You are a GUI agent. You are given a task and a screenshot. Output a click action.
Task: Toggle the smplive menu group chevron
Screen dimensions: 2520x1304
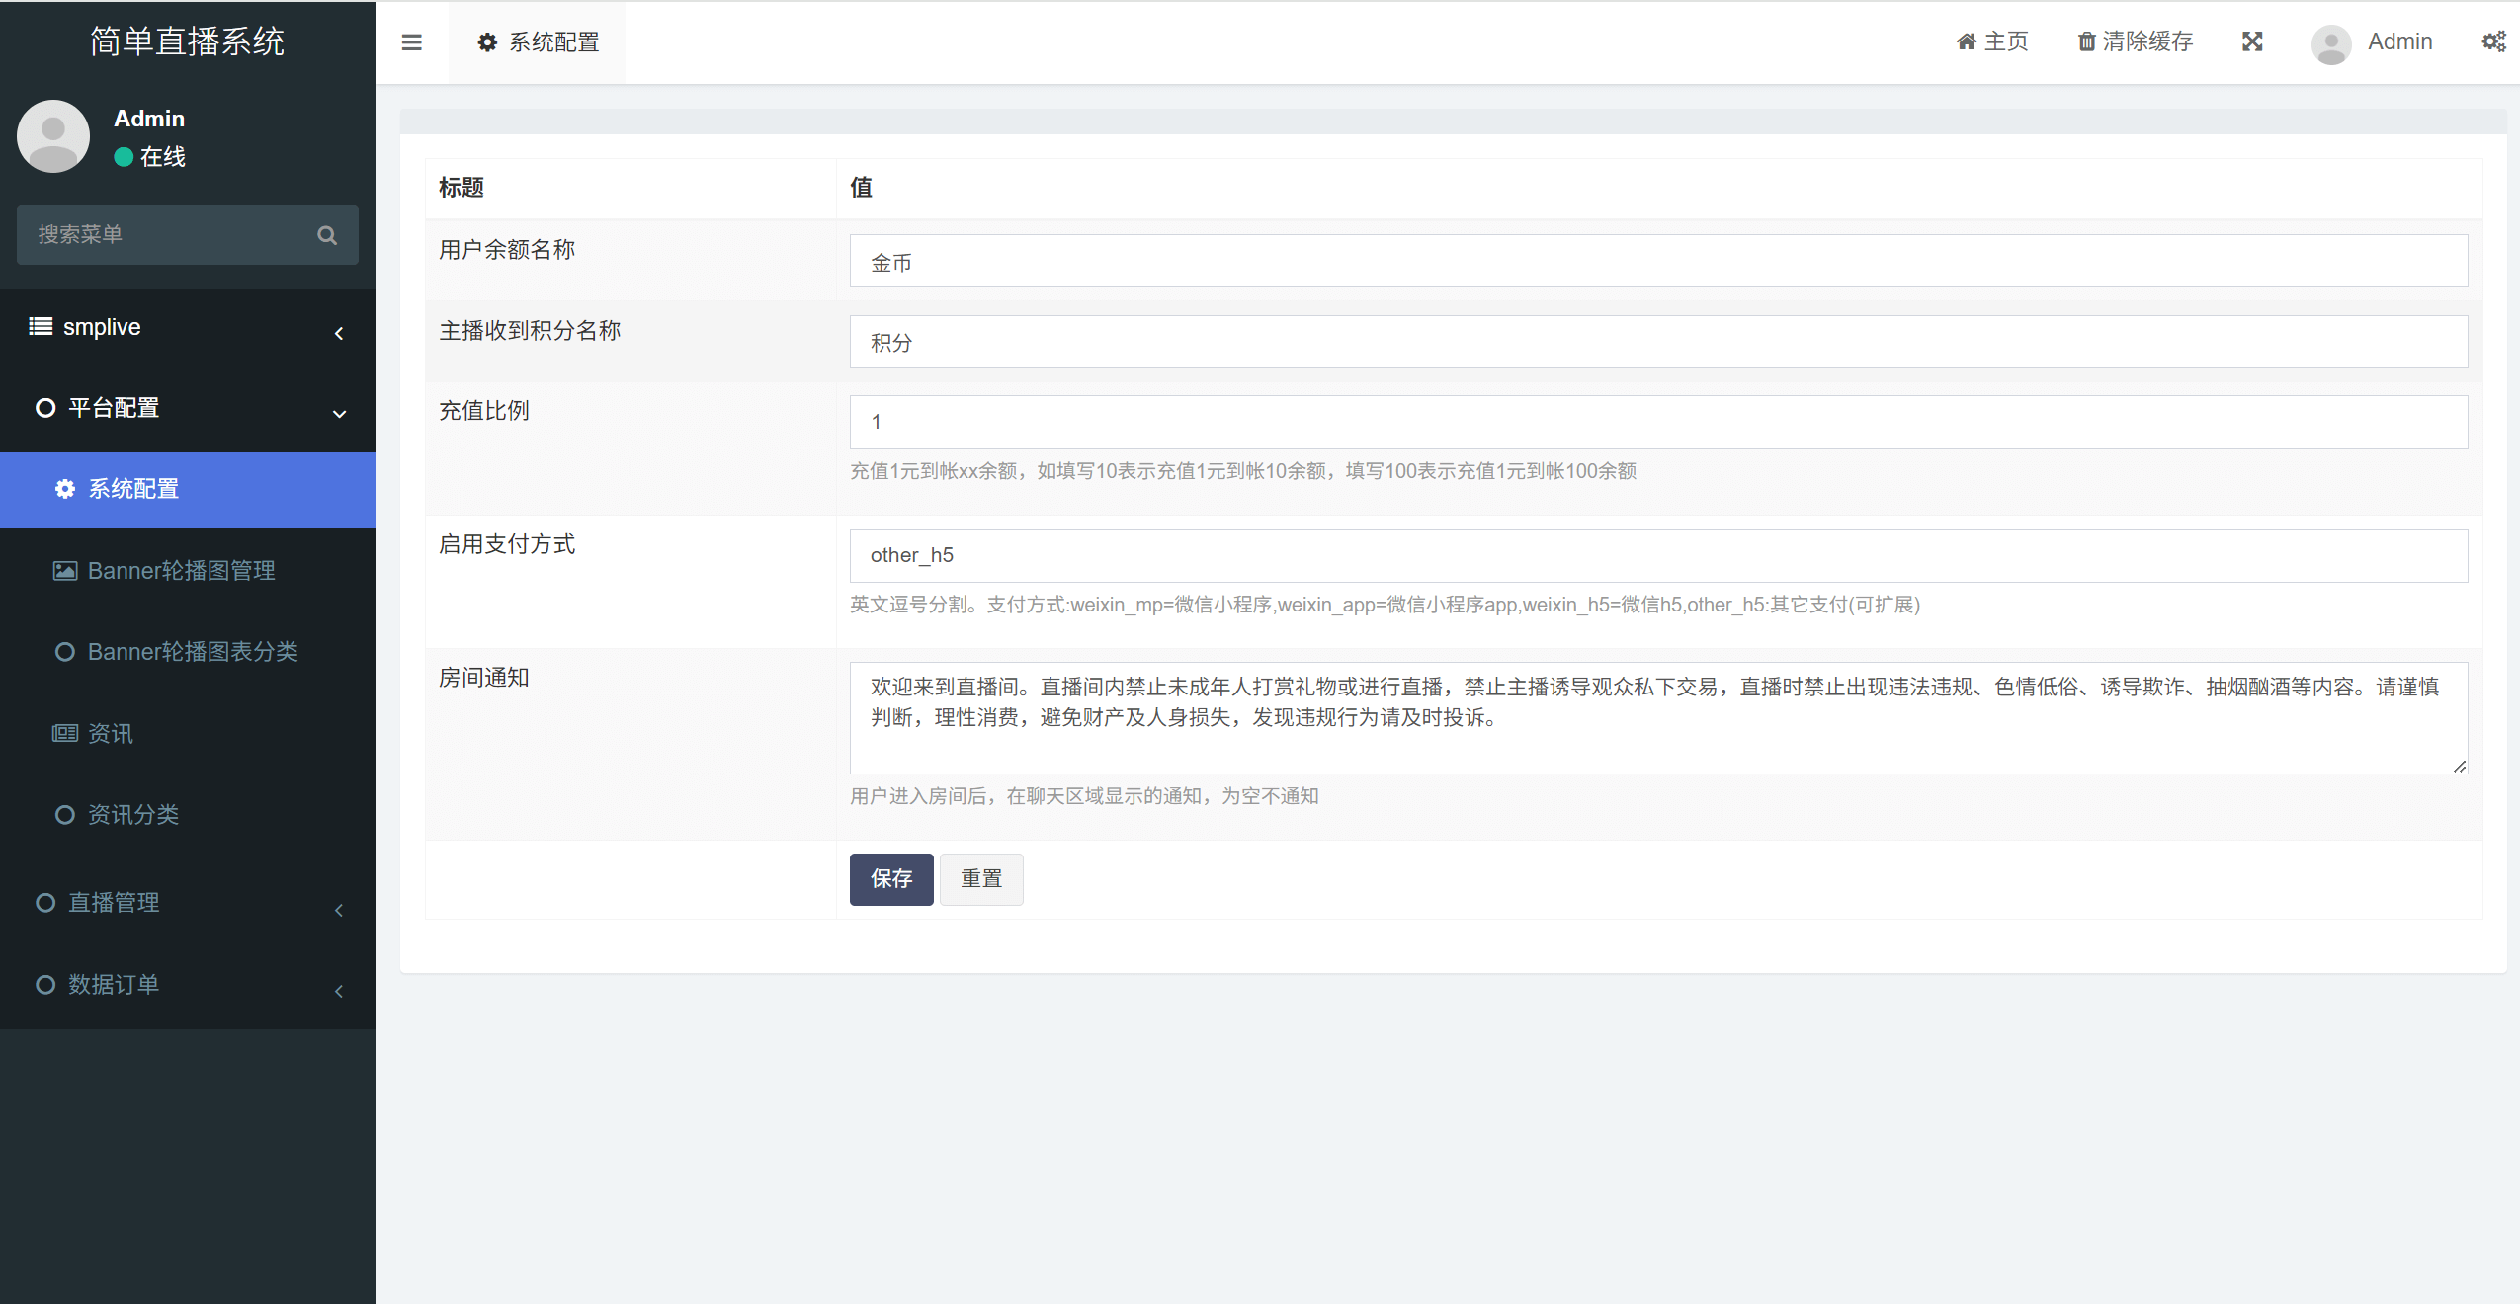pyautogui.click(x=339, y=333)
